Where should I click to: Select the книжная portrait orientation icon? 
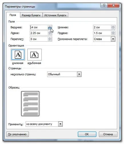click(x=18, y=55)
